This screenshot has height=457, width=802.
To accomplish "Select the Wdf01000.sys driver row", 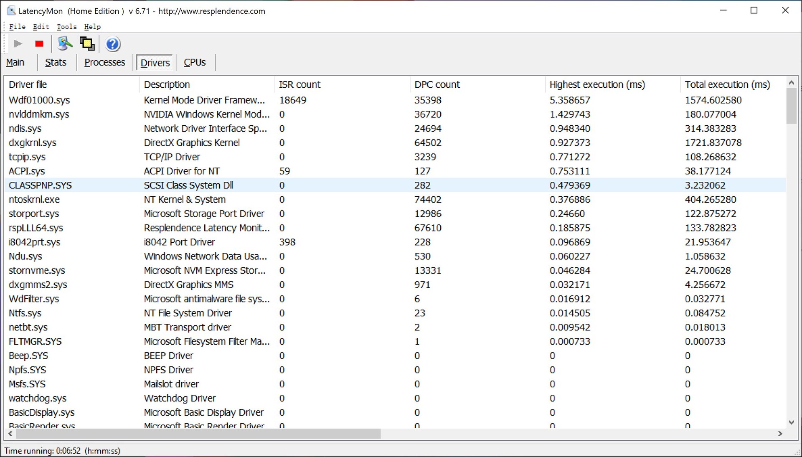I will coord(39,100).
